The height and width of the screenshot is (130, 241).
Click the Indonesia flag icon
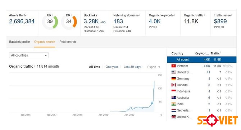pyautogui.click(x=173, y=91)
